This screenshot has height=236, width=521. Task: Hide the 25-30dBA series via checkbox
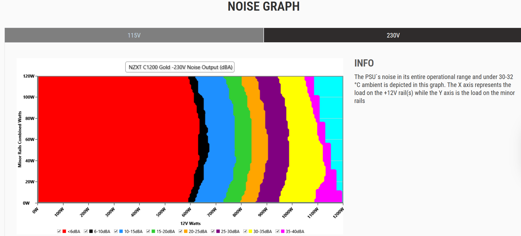pos(213,231)
